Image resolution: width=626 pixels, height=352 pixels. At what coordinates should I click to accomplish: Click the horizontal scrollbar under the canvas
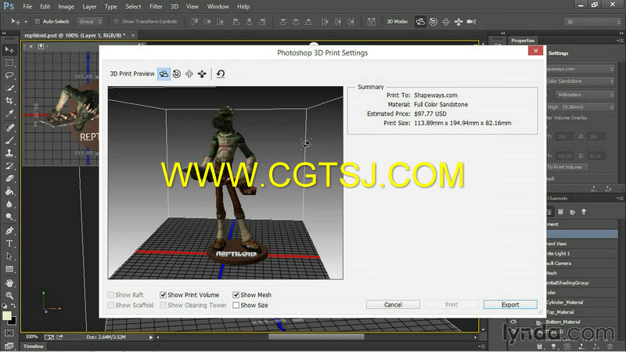(x=316, y=337)
